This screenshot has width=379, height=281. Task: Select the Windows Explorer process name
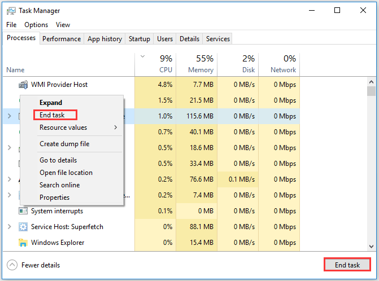58,243
